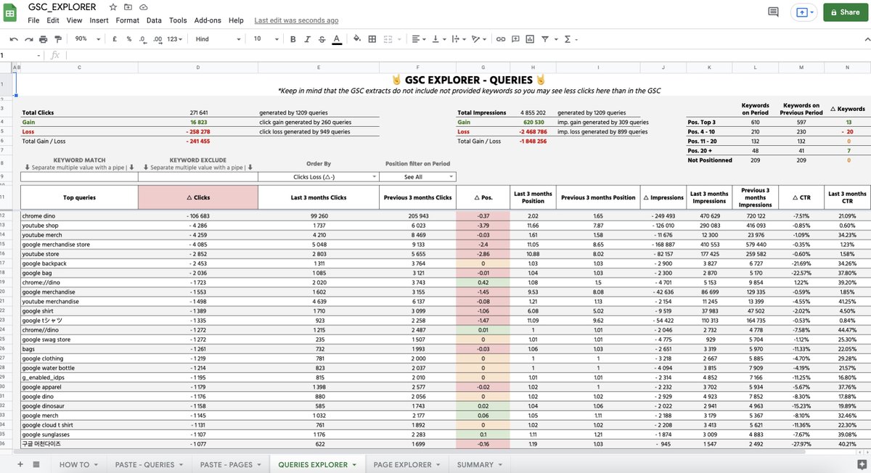Format as currency with pound icon

115,39
